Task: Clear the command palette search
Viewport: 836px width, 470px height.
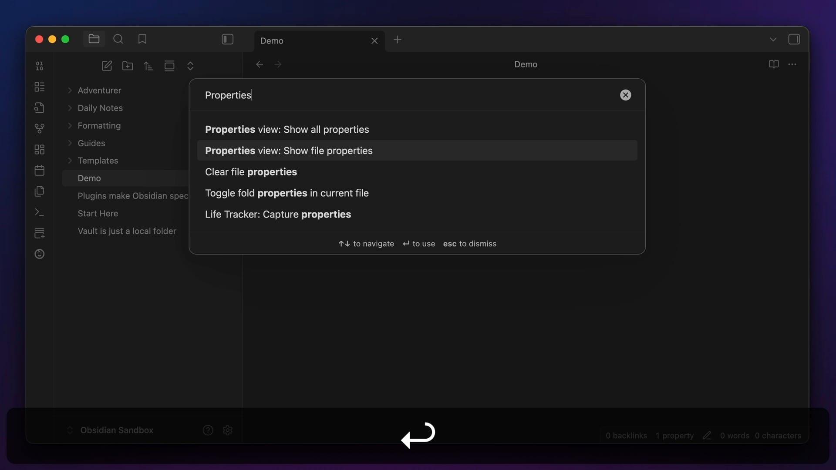Action: [x=625, y=95]
